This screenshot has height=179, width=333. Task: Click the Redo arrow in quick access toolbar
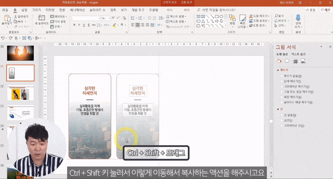click(10, 38)
